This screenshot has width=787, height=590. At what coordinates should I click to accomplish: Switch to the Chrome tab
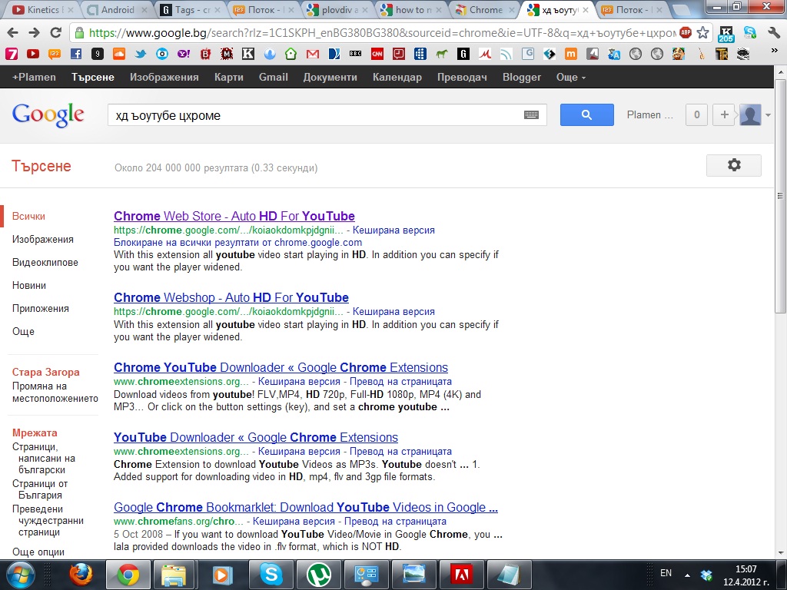485,9
